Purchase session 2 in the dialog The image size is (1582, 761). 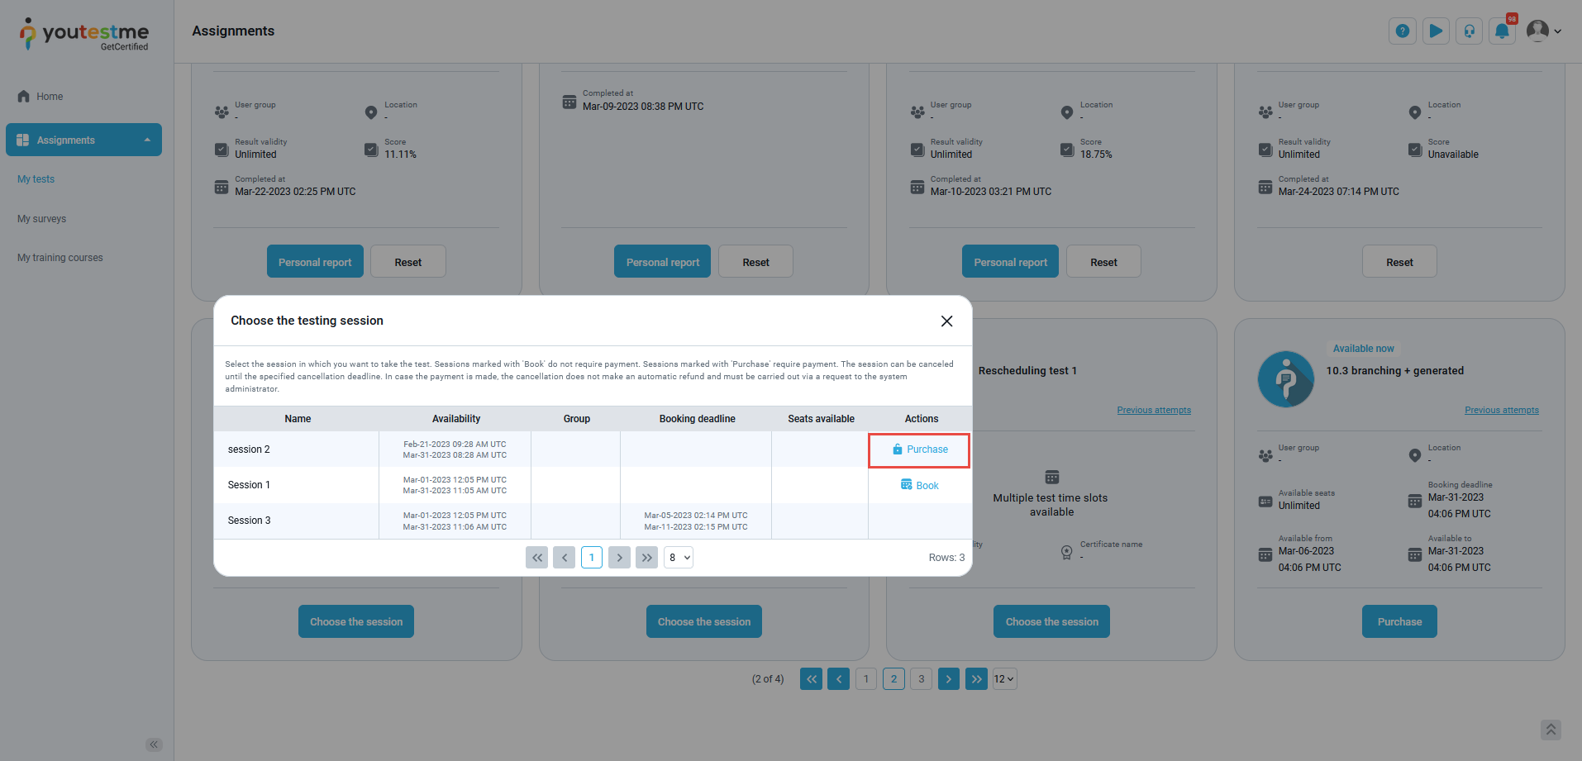coord(919,449)
